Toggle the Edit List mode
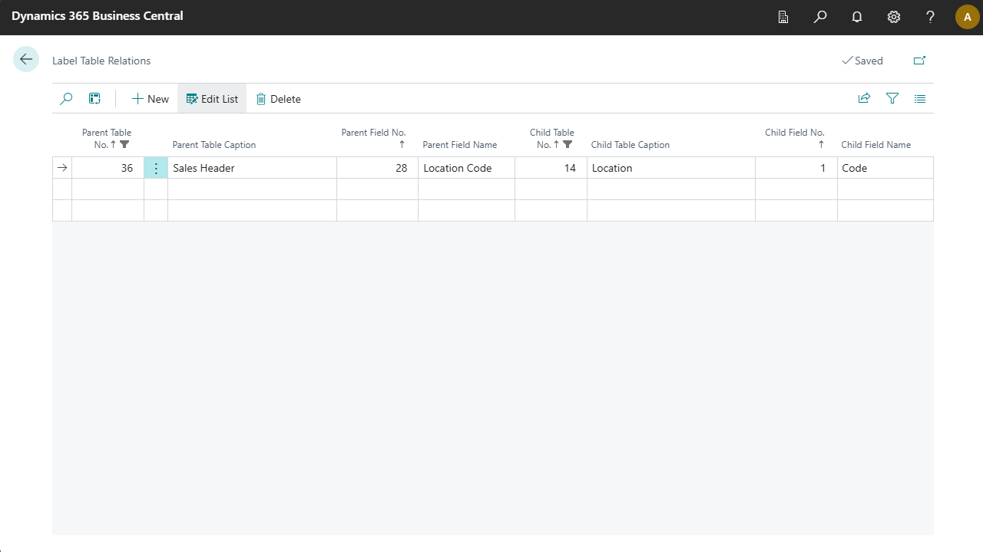Image resolution: width=983 pixels, height=552 pixels. point(212,99)
